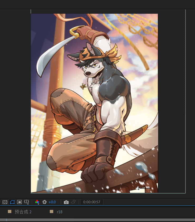Toggle mask and shape path visibility
Image resolution: width=195 pixels, height=222 pixels.
[12, 202]
